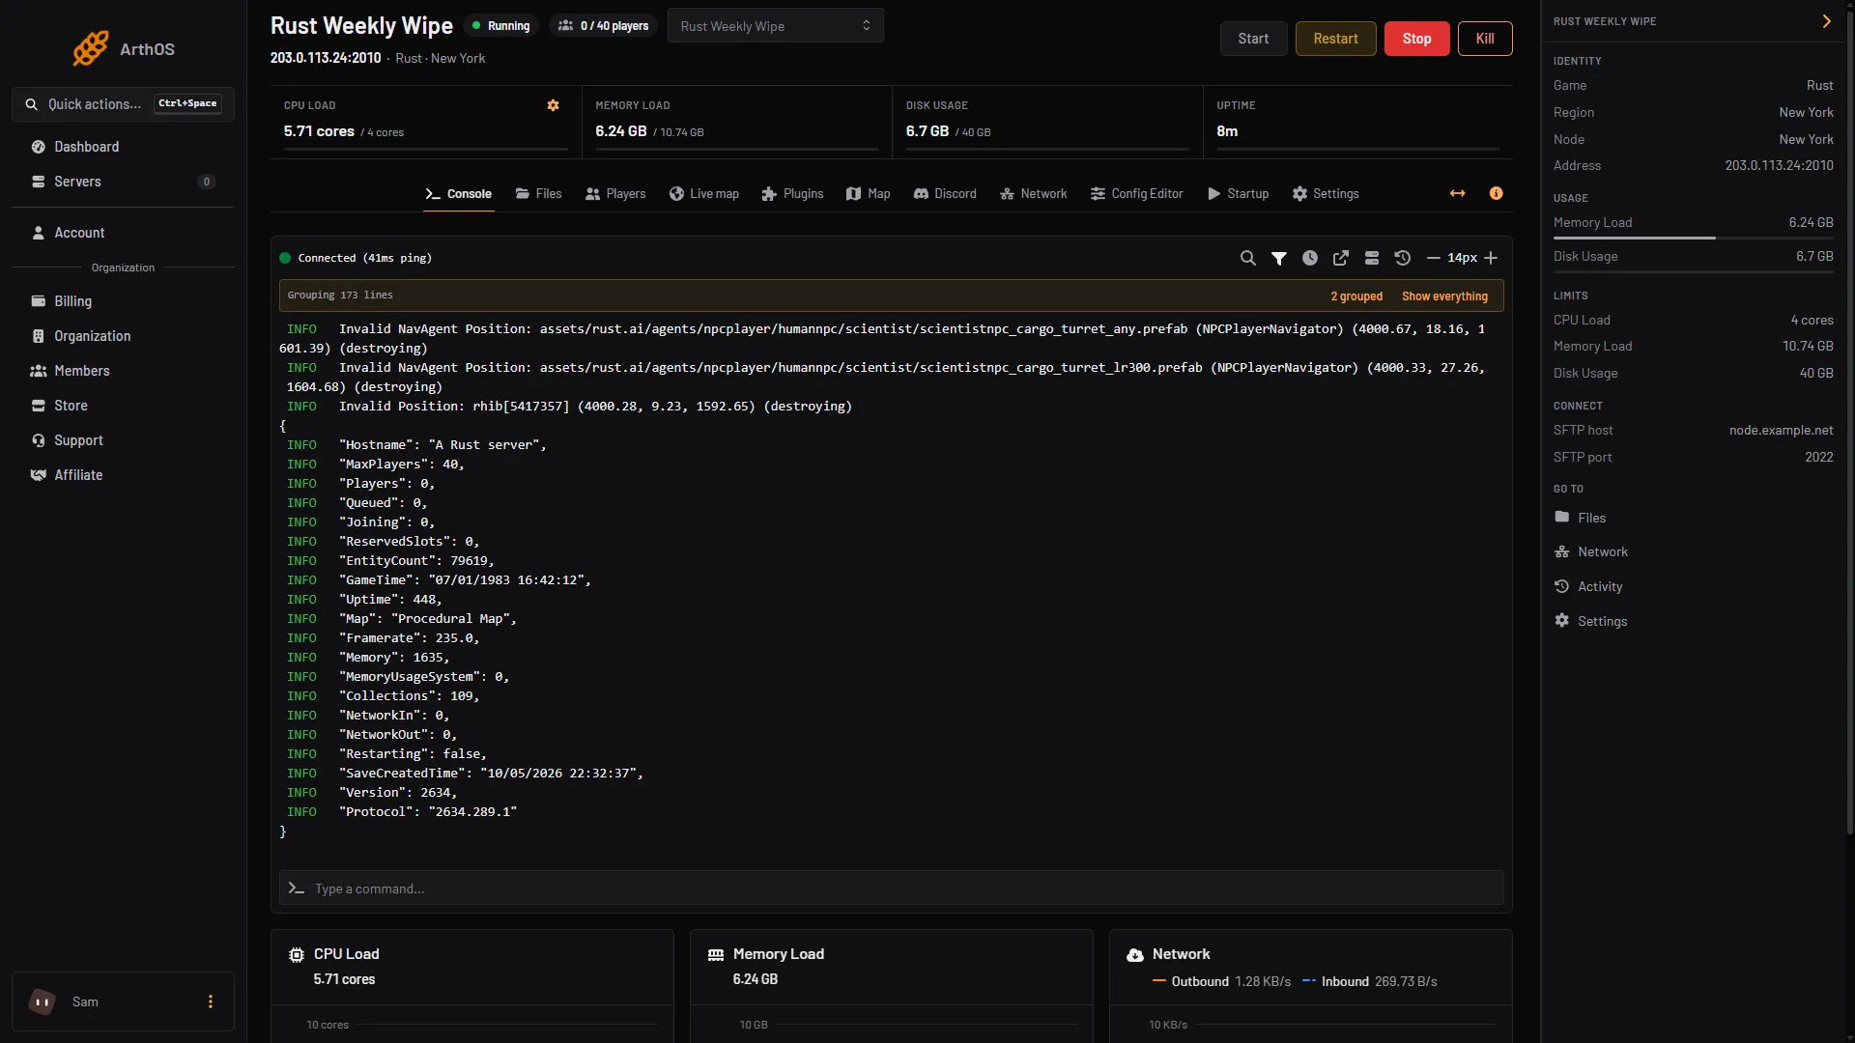1855x1043 pixels.
Task: Stop the server with Stop button
Action: tap(1416, 39)
